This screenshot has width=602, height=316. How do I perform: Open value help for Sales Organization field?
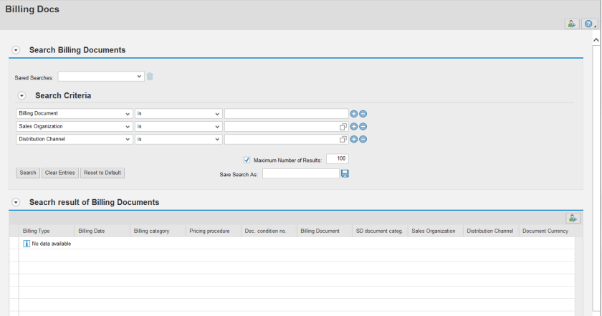[343, 127]
